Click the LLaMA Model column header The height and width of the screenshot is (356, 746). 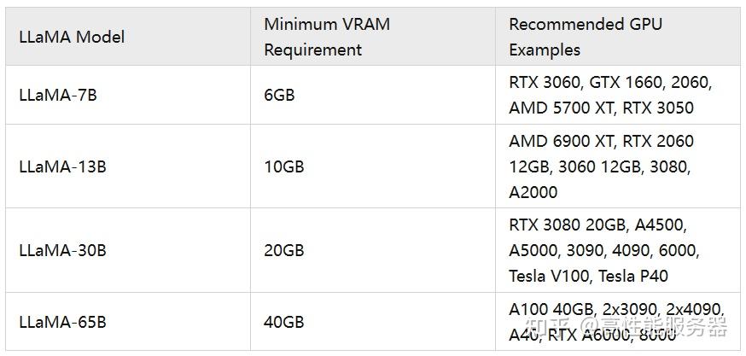[72, 37]
